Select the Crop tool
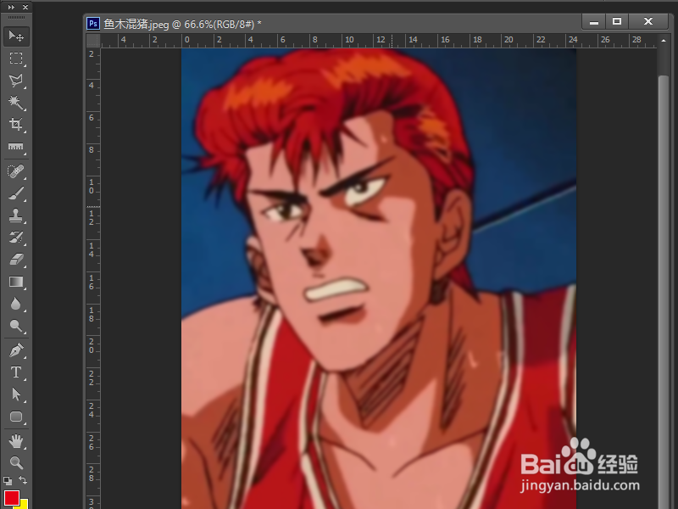The image size is (678, 509). pos(16,125)
